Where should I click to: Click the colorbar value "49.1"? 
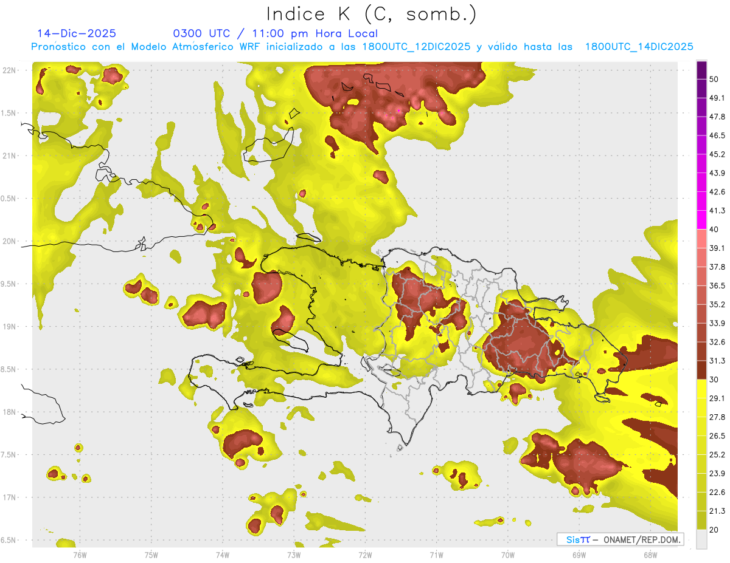point(717,98)
